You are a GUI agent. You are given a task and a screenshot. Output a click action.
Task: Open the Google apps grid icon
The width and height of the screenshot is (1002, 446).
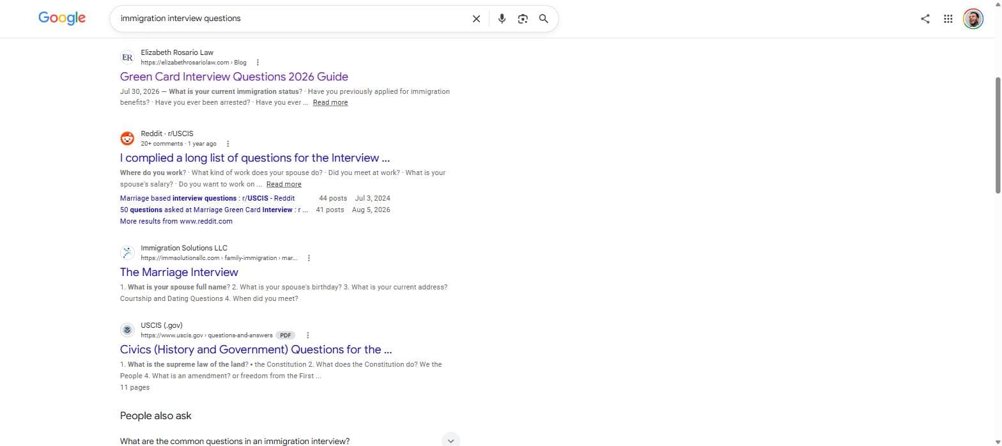click(948, 19)
